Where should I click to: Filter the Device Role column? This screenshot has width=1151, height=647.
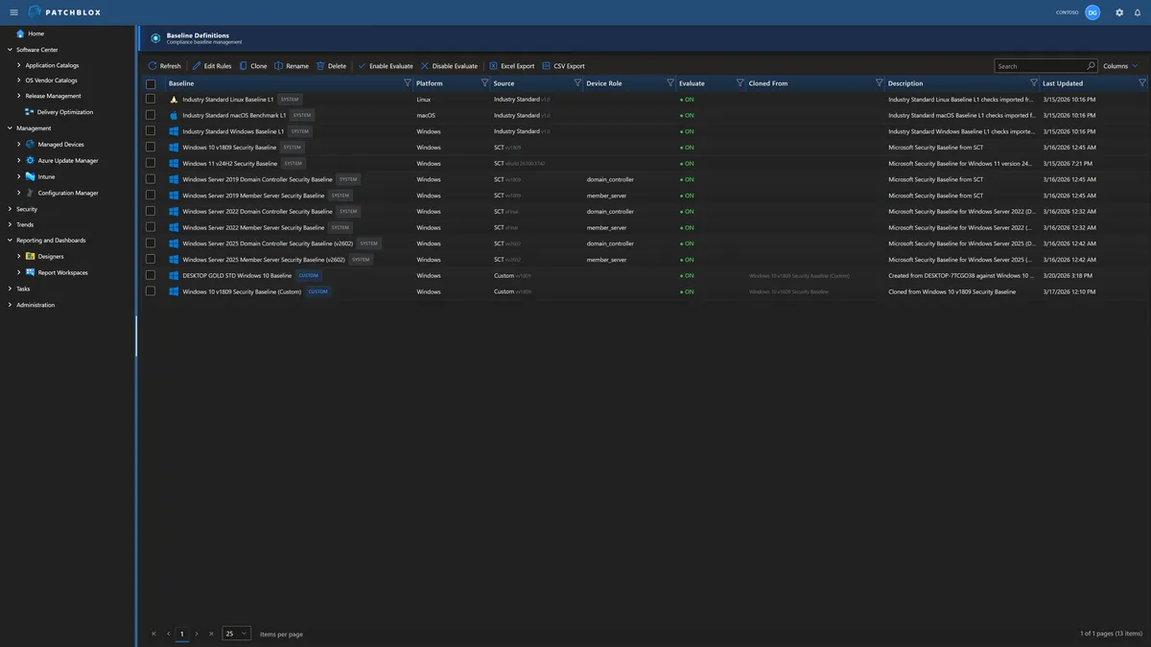coord(669,83)
